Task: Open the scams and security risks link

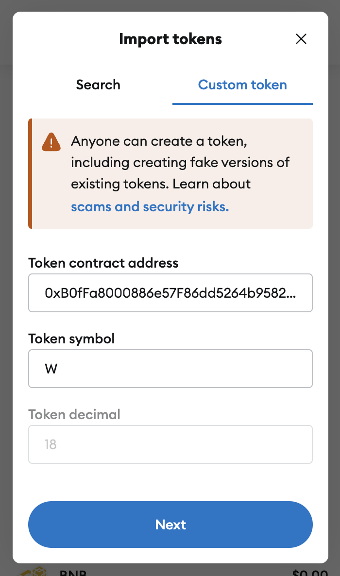Action: (150, 206)
